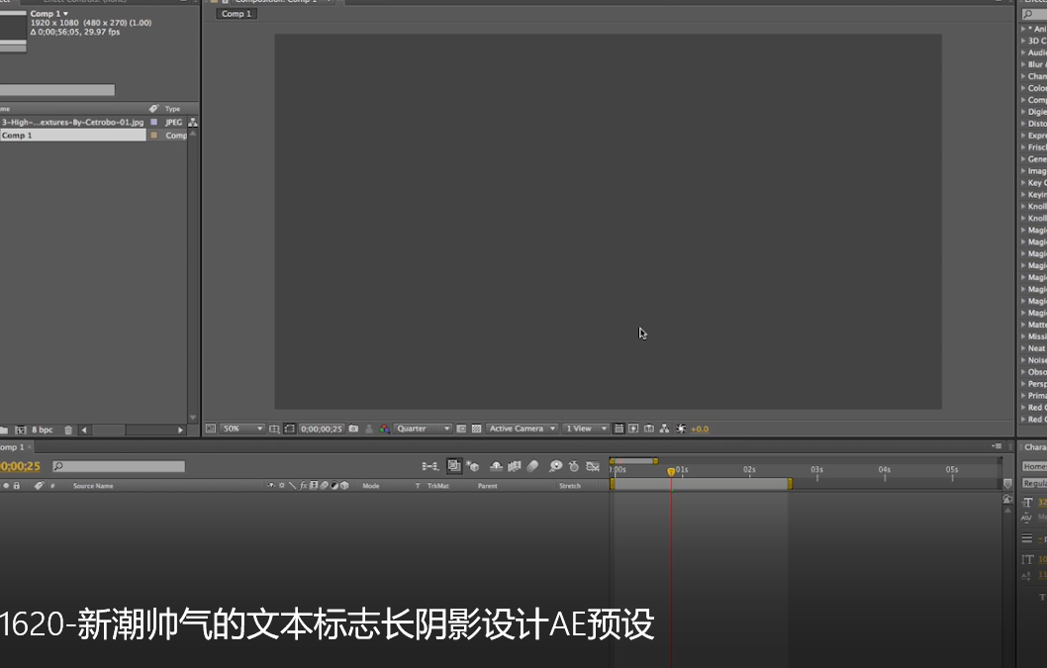The height and width of the screenshot is (668, 1047).
Task: Click the Effects panel search field
Action: pos(1034,14)
